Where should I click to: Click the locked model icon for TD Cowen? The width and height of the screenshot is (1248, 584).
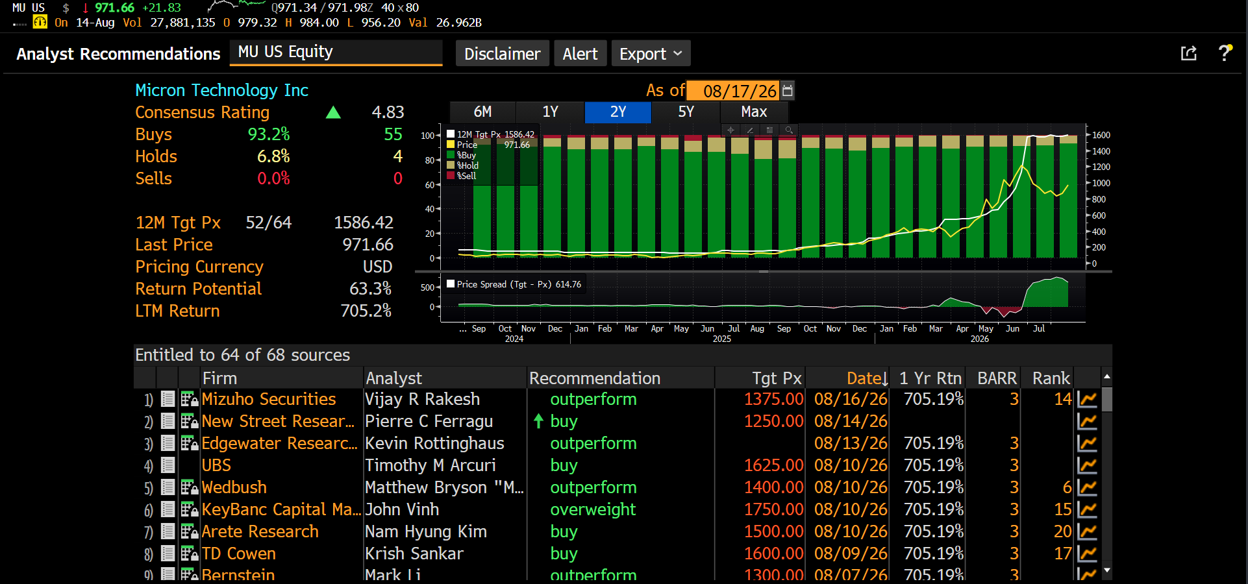pos(189,554)
